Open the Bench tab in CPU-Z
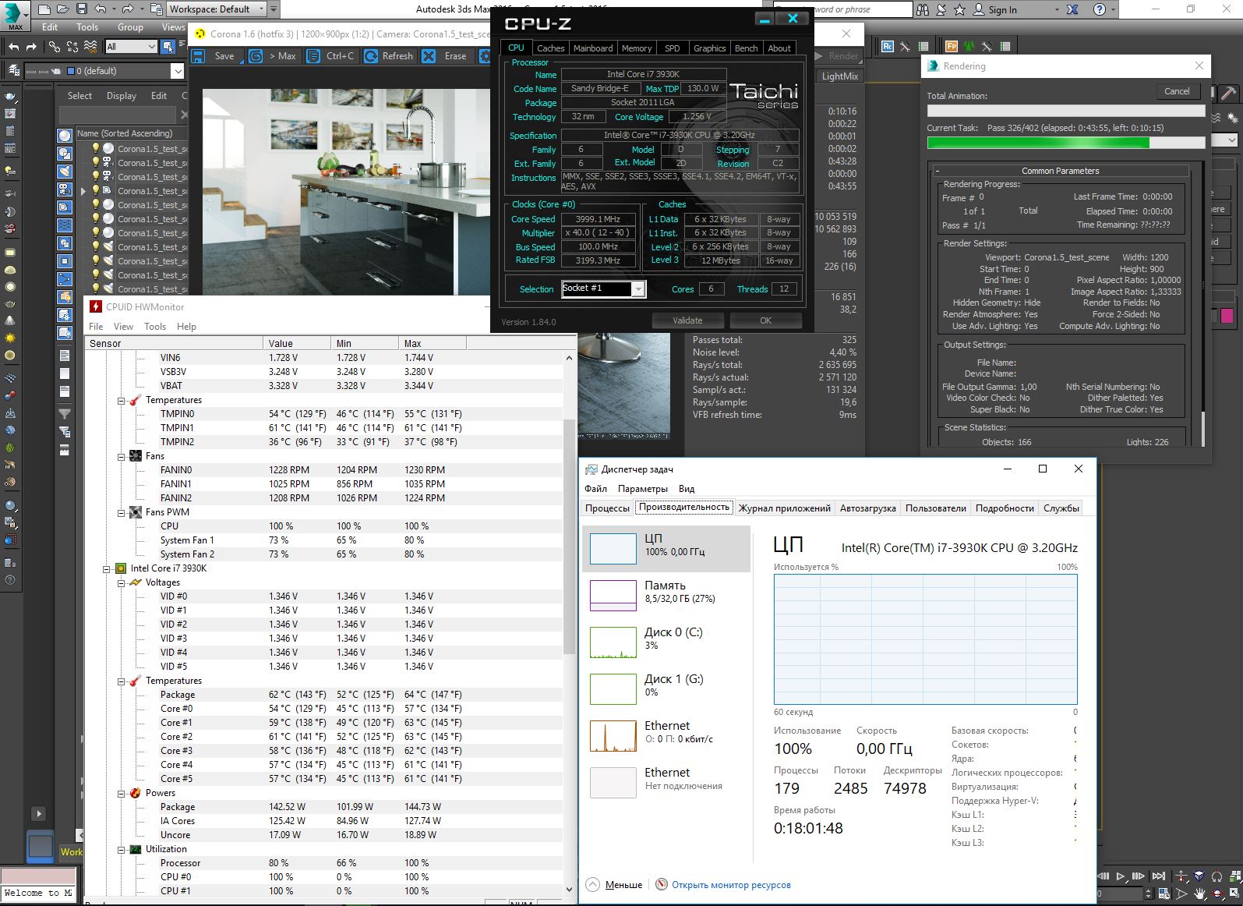This screenshot has height=906, width=1243. tap(746, 48)
